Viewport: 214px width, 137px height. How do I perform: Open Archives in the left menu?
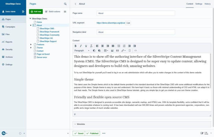[x=13, y=57]
